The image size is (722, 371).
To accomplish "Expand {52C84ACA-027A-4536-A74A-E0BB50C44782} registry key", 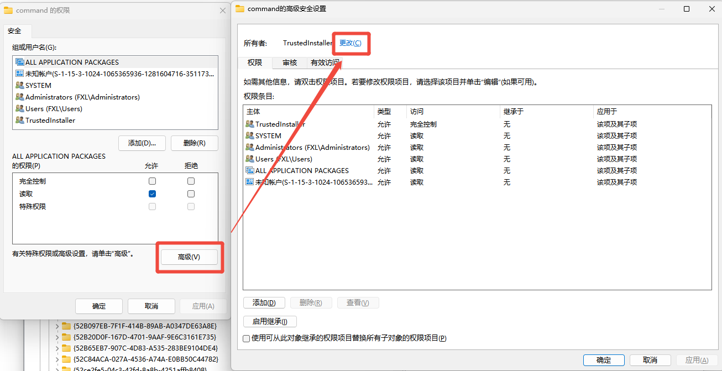I will [56, 359].
